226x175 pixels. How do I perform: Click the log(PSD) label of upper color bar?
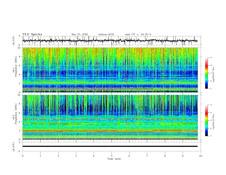213,75
